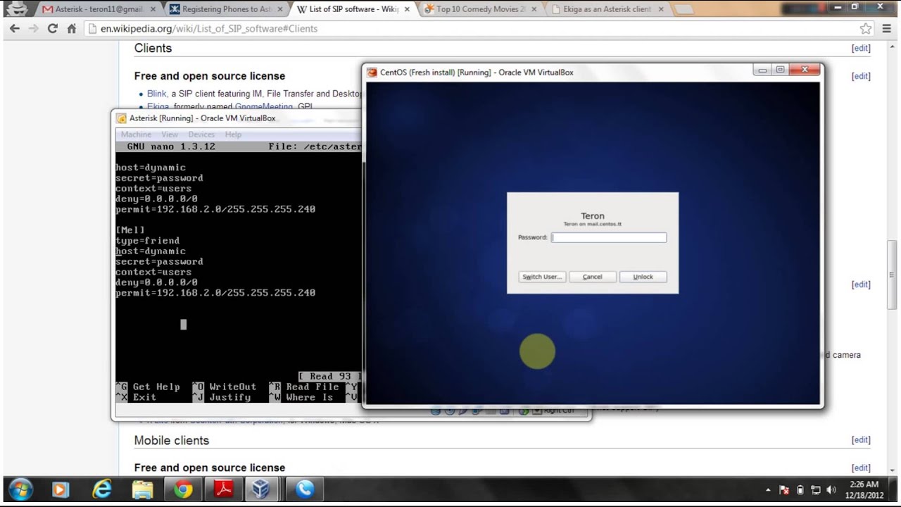The width and height of the screenshot is (901, 507).
Task: Open Windows Explorer folder in taskbar
Action: (142, 489)
